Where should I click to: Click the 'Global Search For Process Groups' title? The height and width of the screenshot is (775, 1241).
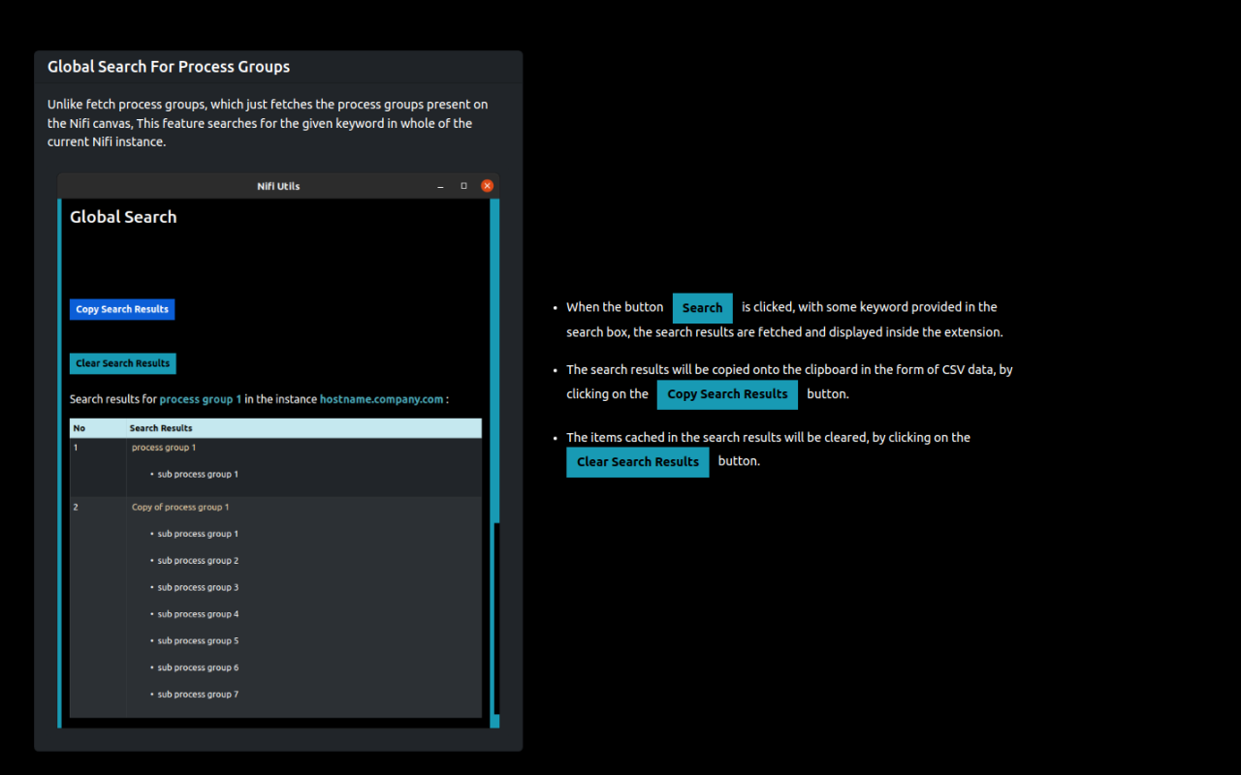[x=169, y=67]
